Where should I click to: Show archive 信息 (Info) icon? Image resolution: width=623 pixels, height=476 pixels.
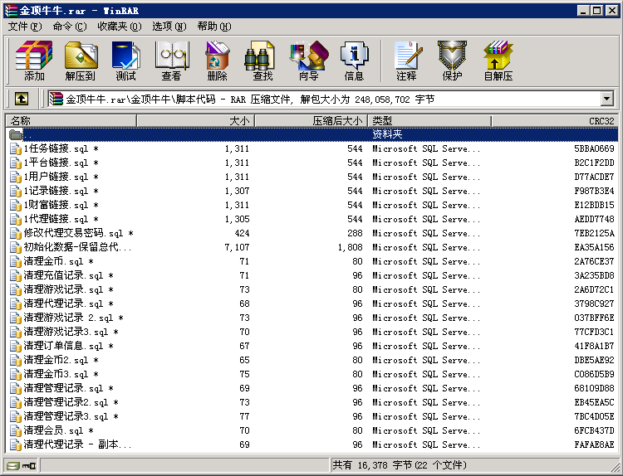(x=354, y=61)
